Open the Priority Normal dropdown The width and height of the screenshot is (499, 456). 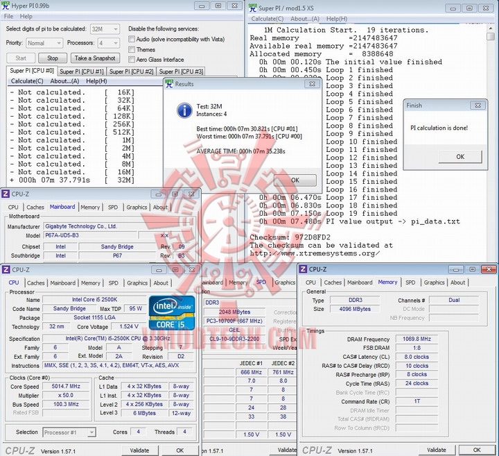click(x=44, y=43)
